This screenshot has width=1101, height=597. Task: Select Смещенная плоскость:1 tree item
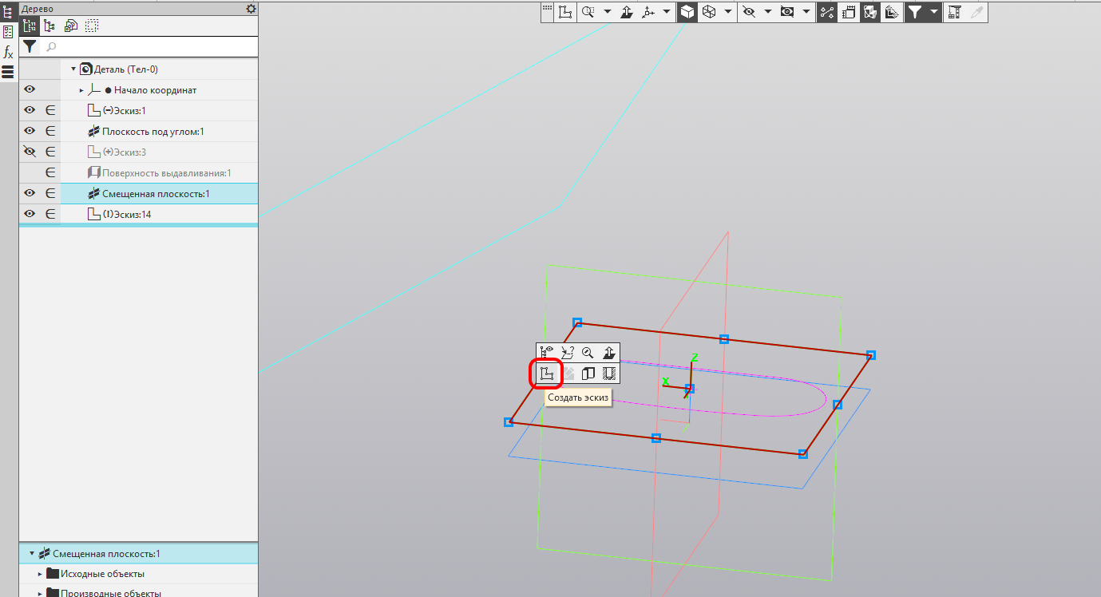pos(156,193)
